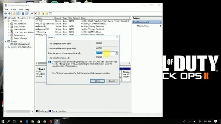
Task: Open File Explorer from taskbar
Action: 33,121
